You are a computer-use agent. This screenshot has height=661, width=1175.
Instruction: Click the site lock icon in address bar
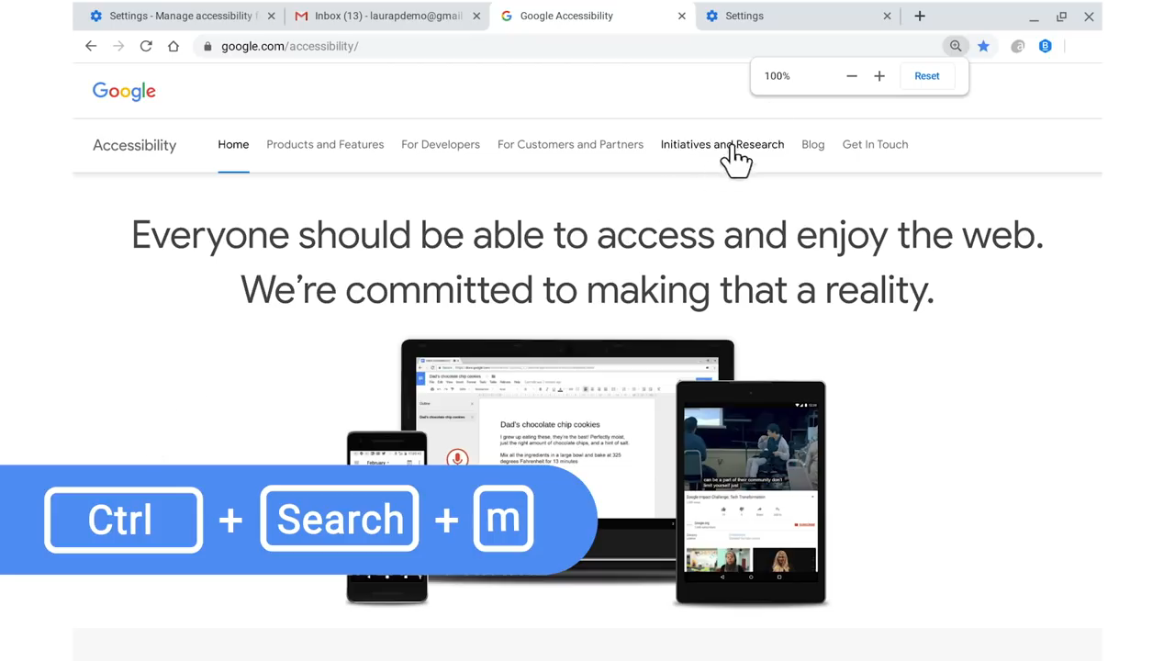(x=208, y=46)
